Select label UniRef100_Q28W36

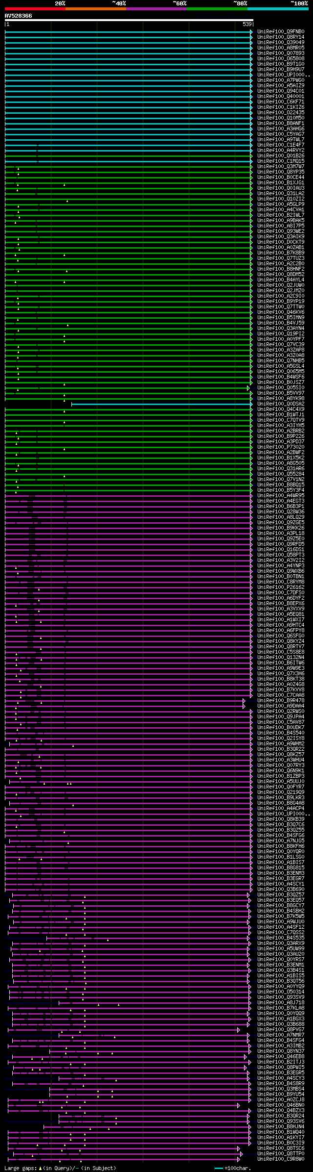tap(281, 512)
